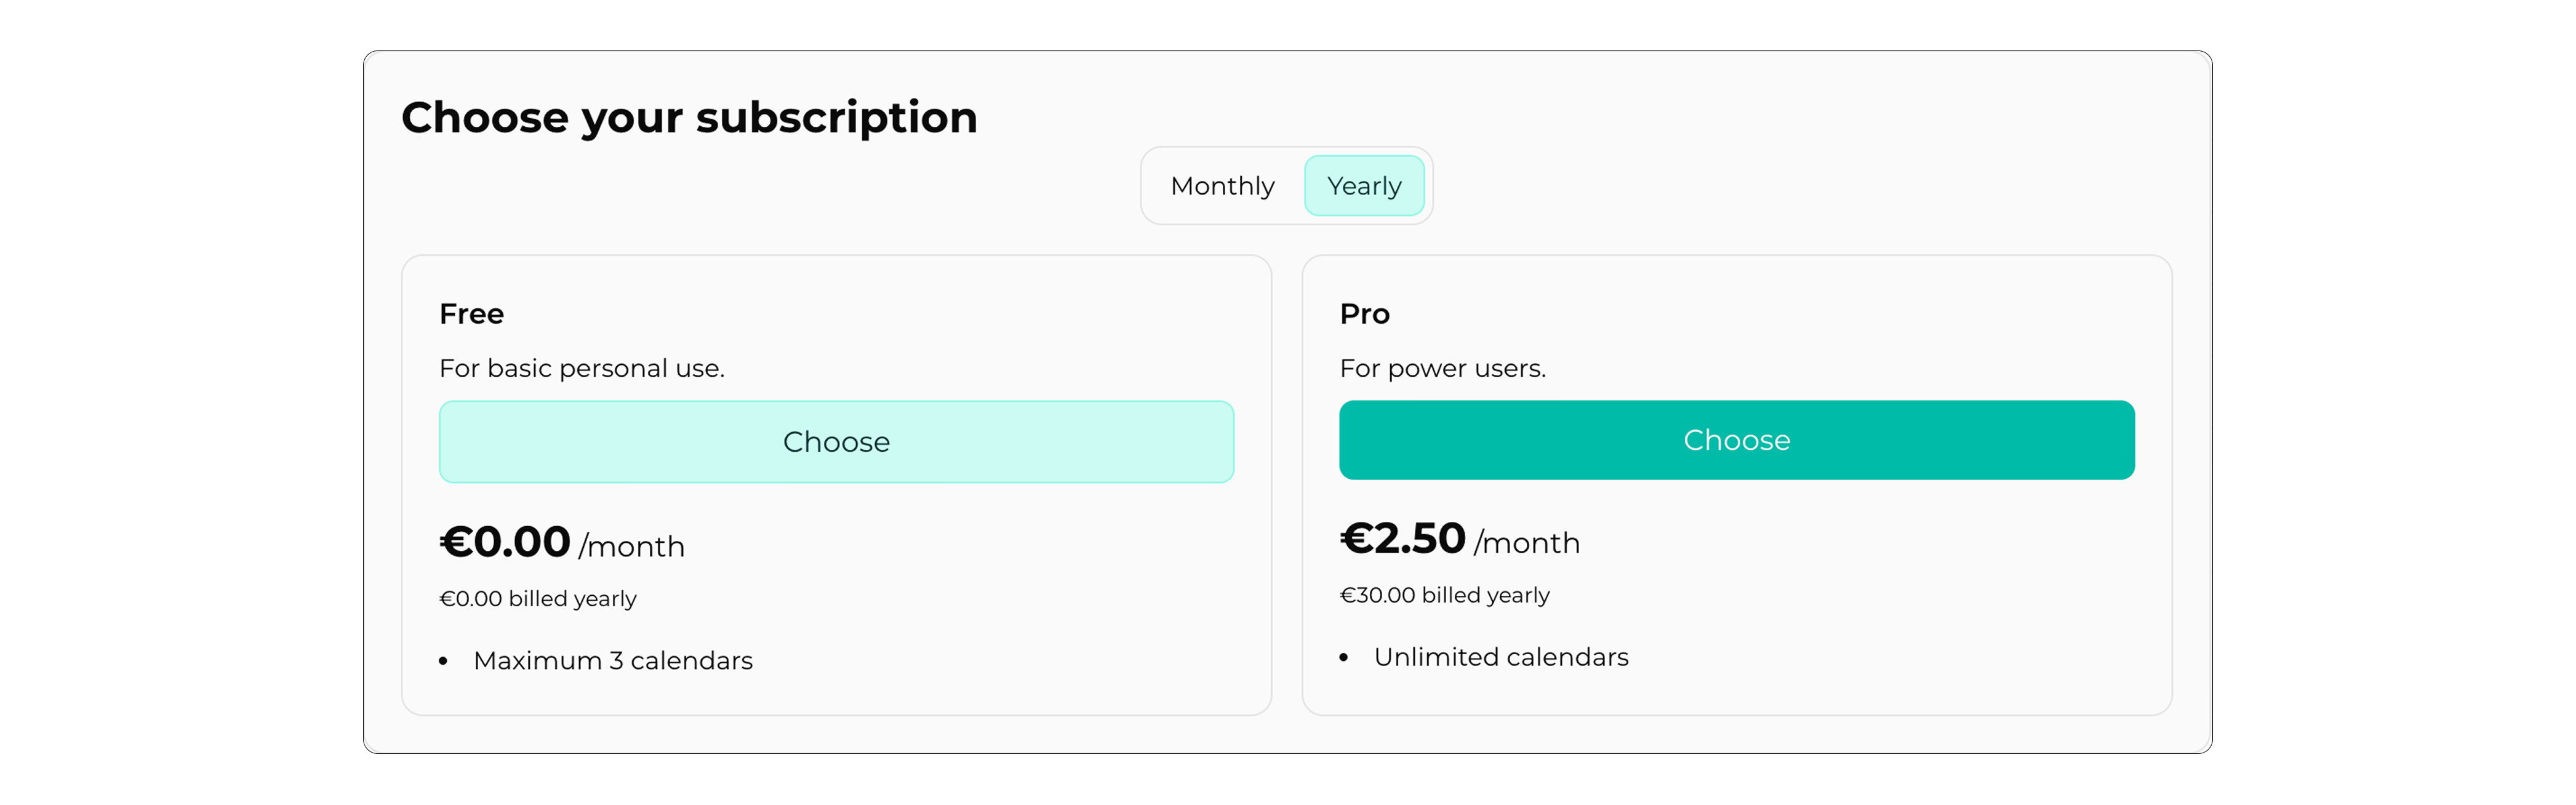Click "/month" label beside €2.50
This screenshot has height=805, width=2576.
tap(1527, 543)
